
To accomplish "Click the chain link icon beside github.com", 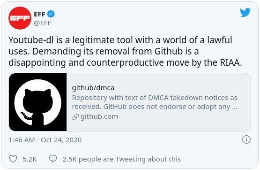I will (75, 117).
